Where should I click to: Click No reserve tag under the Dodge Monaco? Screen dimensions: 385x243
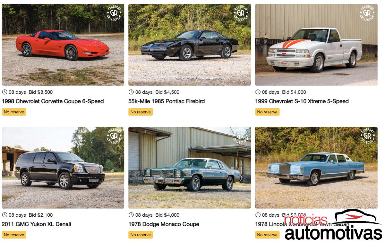(141, 235)
